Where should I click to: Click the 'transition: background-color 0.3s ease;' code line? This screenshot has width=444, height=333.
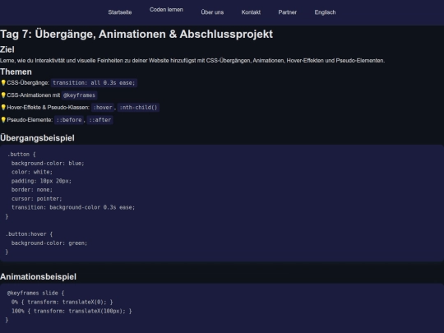(x=73, y=207)
